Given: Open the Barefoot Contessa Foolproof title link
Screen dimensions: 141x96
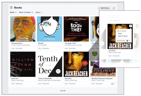Looking at the screenshot, I should (102, 79).
